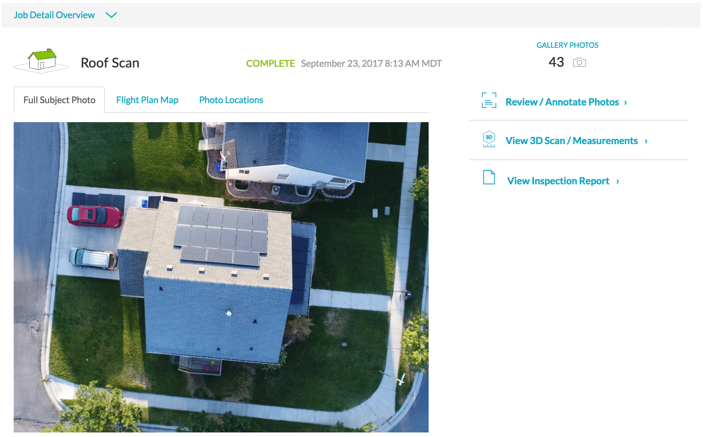Click arrow after View Inspection Report
703x437 pixels.
click(x=618, y=181)
